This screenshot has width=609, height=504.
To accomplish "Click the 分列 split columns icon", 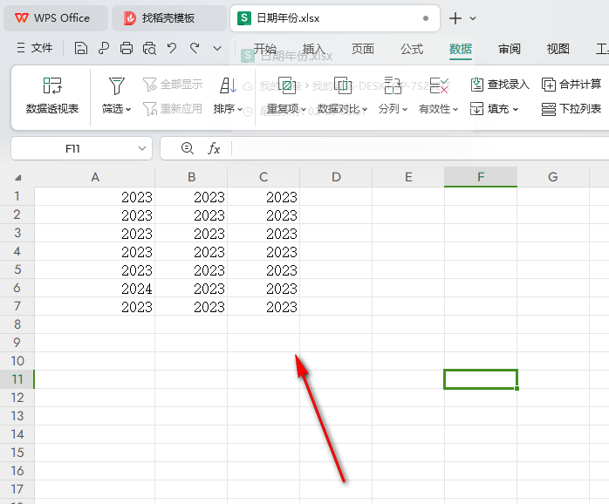I will [x=393, y=85].
